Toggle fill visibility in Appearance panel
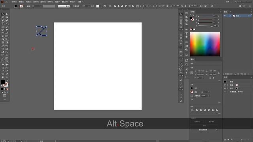 (225, 88)
